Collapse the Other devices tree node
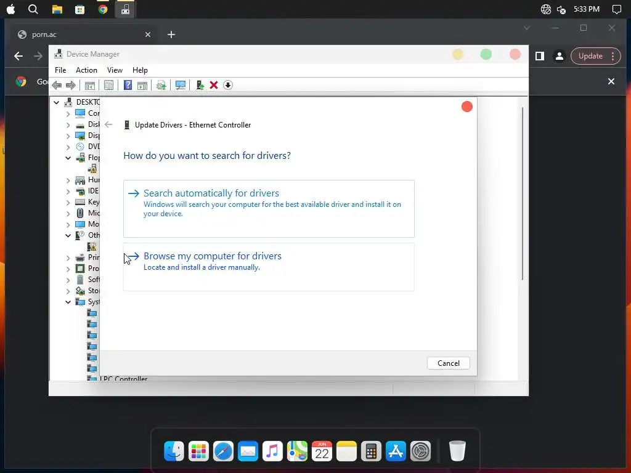This screenshot has height=473, width=631. [68, 235]
